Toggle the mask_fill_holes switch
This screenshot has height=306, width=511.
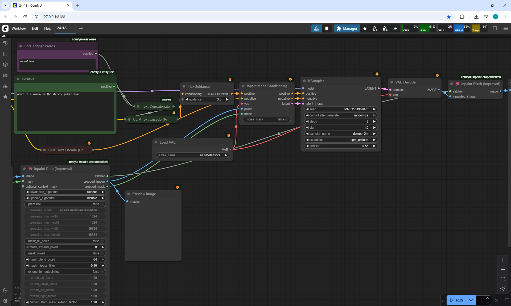point(65,241)
